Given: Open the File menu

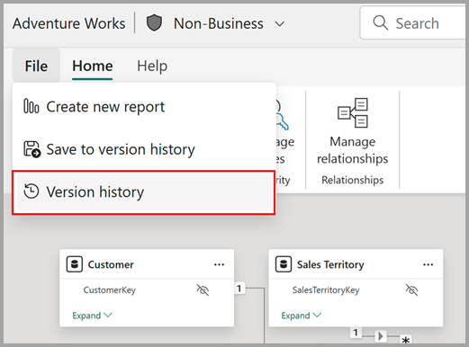Looking at the screenshot, I should (36, 66).
